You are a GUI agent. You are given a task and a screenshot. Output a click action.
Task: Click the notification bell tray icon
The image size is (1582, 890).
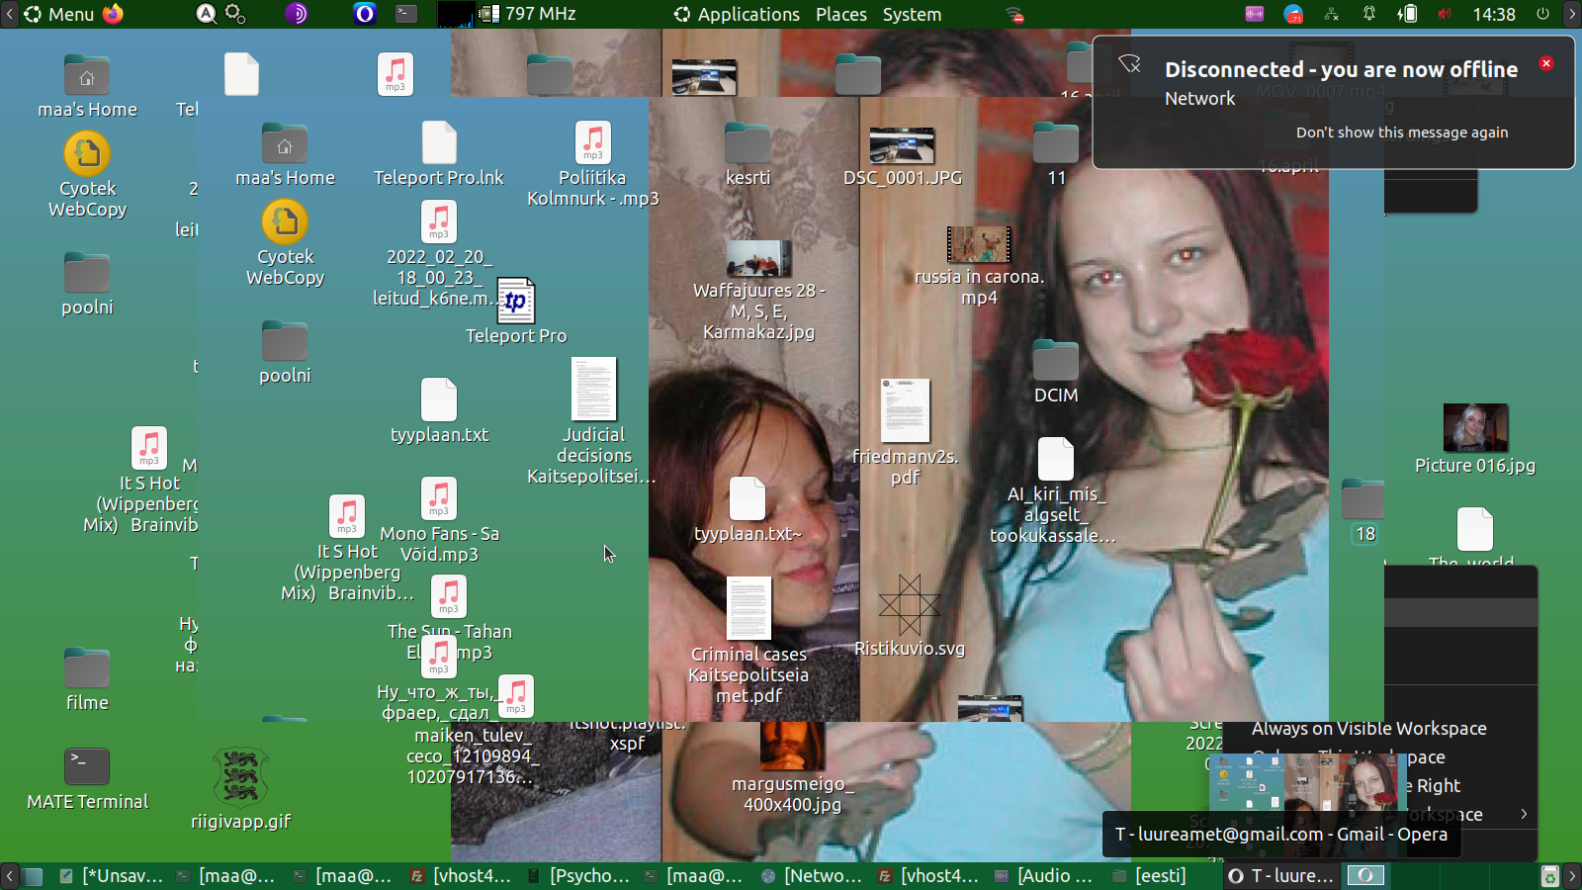click(1369, 14)
